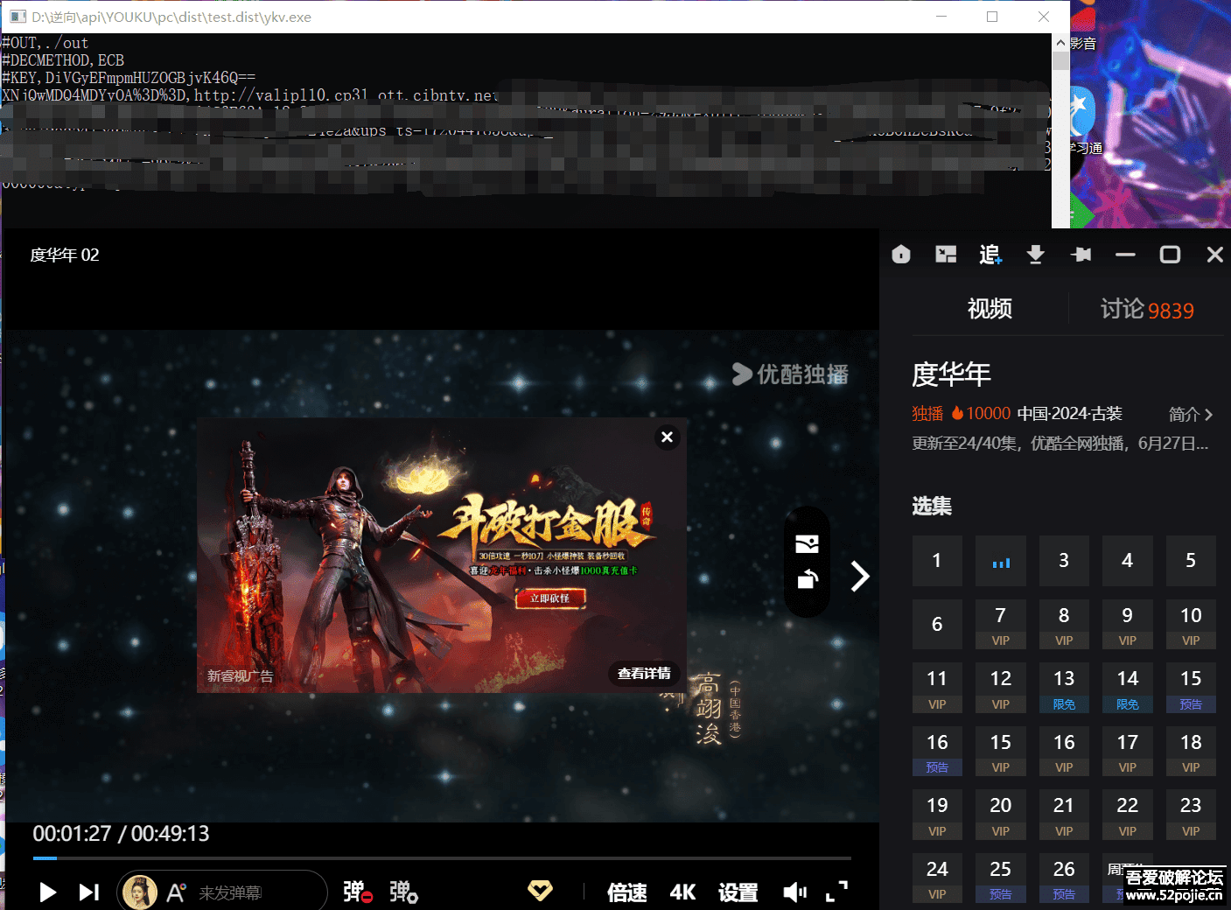Screen dimensions: 1231x910
Task: Switch to the 视频 tab
Action: pyautogui.click(x=990, y=309)
